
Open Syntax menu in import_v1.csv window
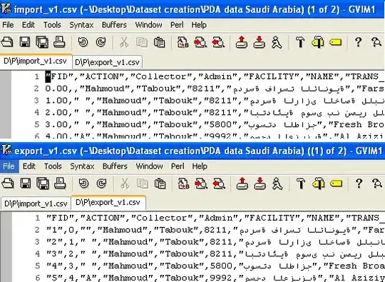pos(81,25)
